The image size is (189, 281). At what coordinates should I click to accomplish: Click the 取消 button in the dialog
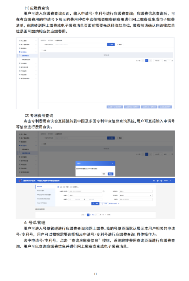coord(104,174)
